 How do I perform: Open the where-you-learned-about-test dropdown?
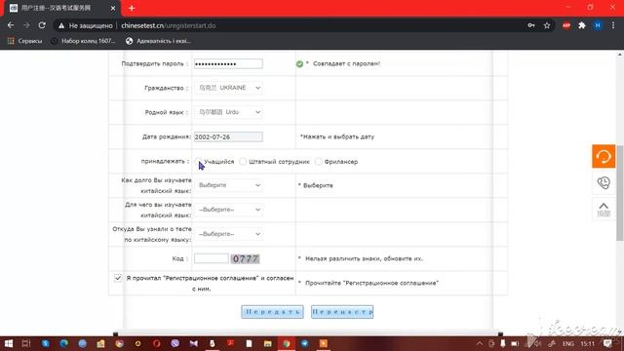[228, 234]
